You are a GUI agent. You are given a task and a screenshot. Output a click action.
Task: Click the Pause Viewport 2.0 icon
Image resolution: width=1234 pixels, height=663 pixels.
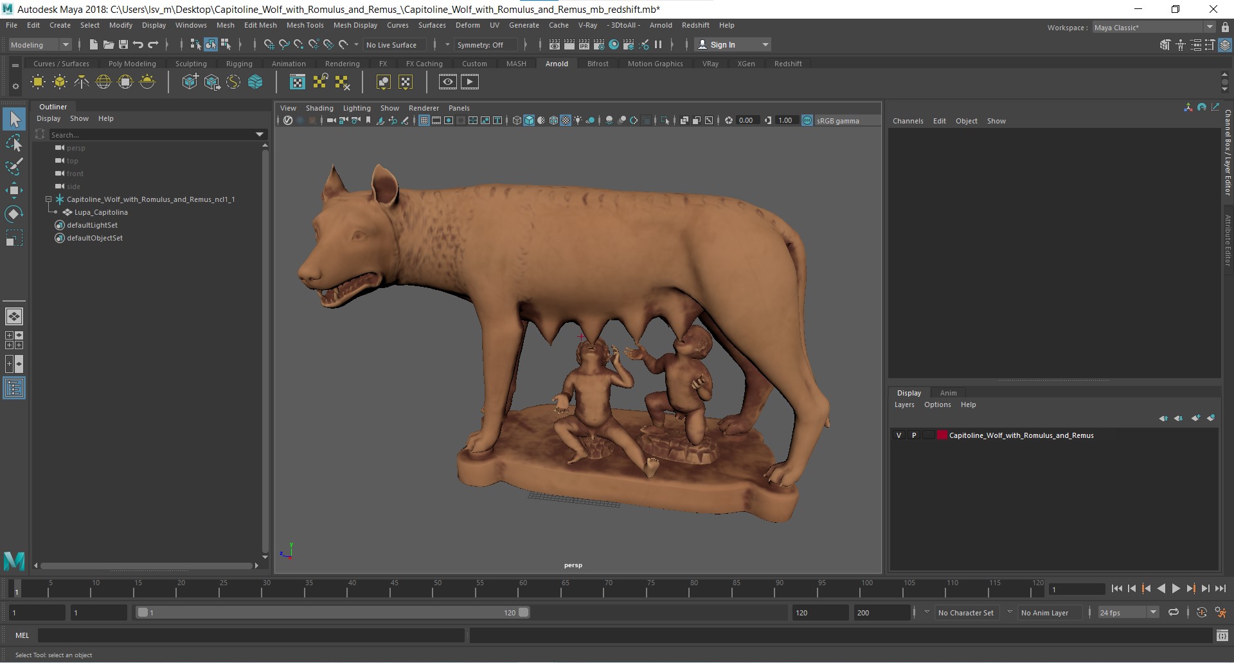(x=657, y=44)
